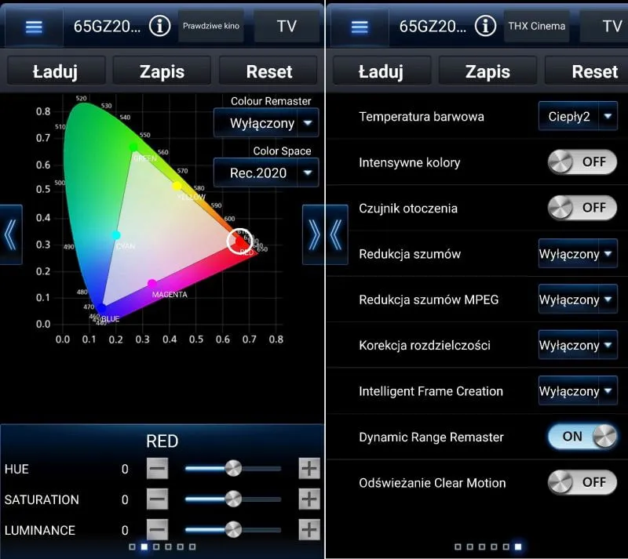Change Temperatura barwowa from Ciepły2

[578, 116]
